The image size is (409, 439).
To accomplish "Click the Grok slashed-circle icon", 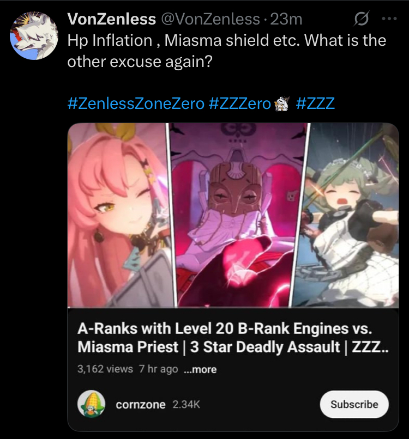I will pos(362,19).
